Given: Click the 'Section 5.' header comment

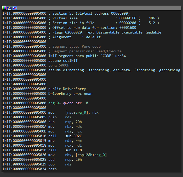Looking at the screenshot, I should [89, 13].
